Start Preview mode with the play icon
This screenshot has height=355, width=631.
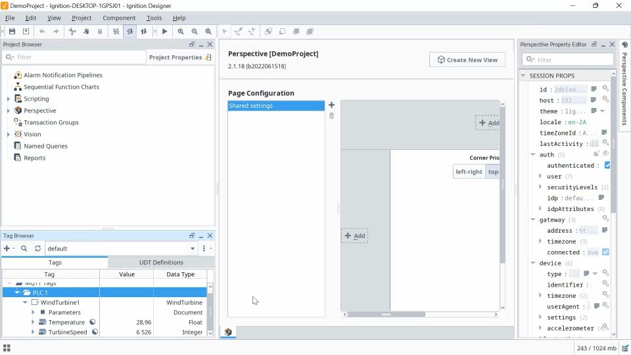coord(164,32)
